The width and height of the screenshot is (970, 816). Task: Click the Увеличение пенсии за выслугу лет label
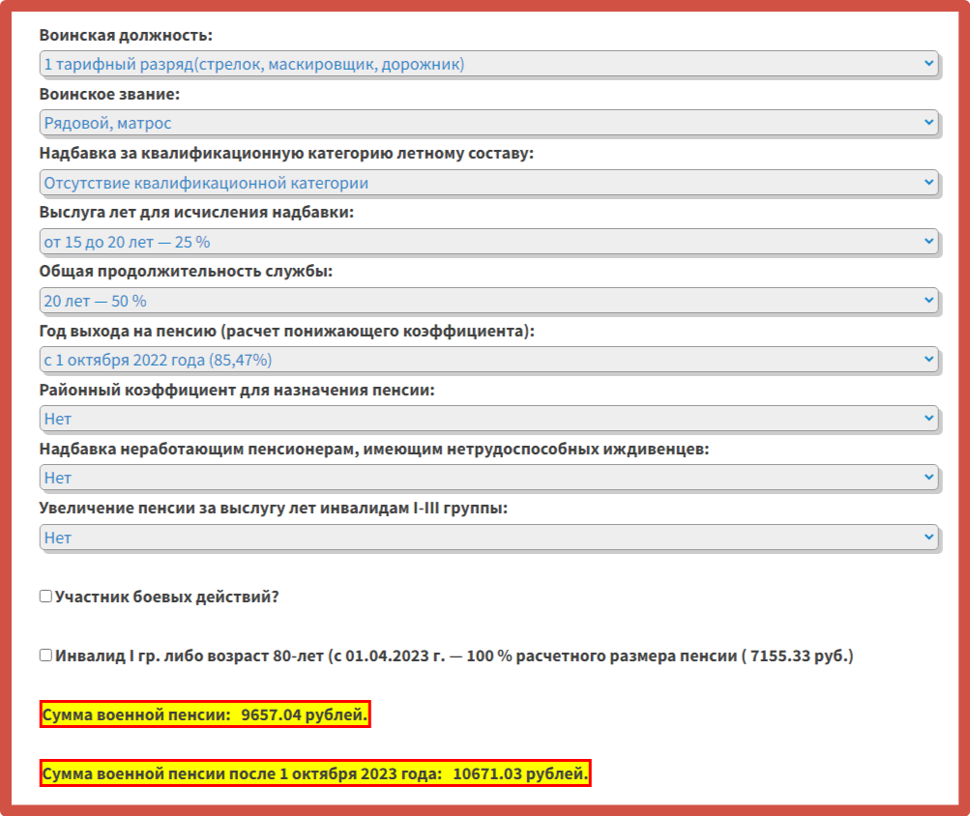pos(274,508)
